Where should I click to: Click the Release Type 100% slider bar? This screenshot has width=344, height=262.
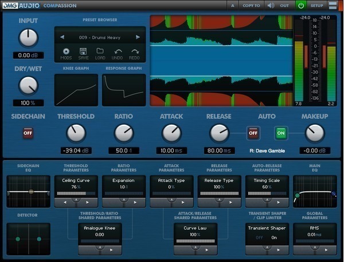(x=219, y=193)
